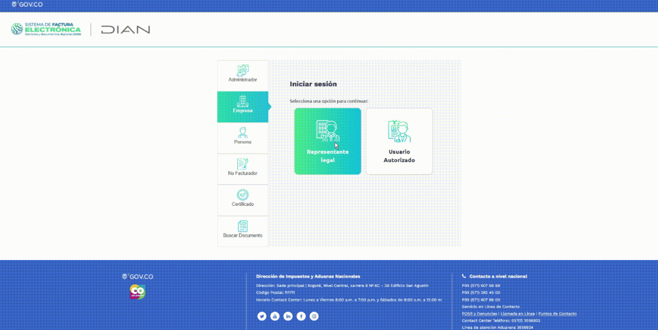This screenshot has width=658, height=330.
Task: Click the 'PBX (571) 382 45 00' number
Action: (481, 293)
